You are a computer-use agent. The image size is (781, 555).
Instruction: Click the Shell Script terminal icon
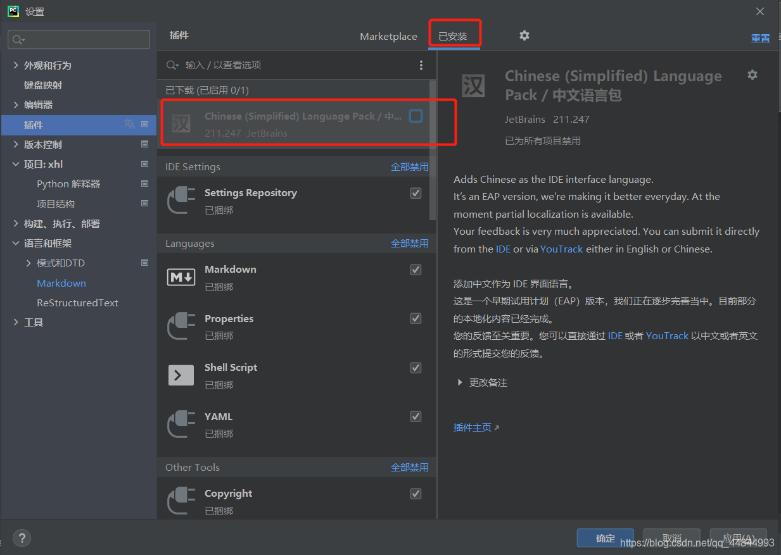(181, 375)
